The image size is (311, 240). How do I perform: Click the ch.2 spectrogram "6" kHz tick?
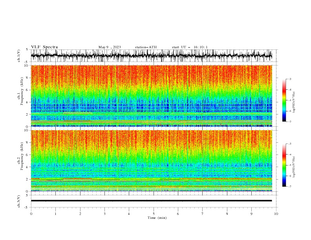click(x=27, y=155)
